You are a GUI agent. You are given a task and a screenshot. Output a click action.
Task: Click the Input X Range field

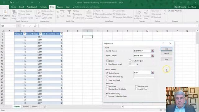142,56
